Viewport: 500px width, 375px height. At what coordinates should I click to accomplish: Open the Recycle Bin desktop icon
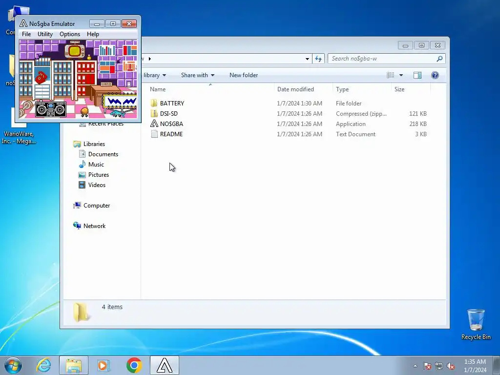coord(476,324)
